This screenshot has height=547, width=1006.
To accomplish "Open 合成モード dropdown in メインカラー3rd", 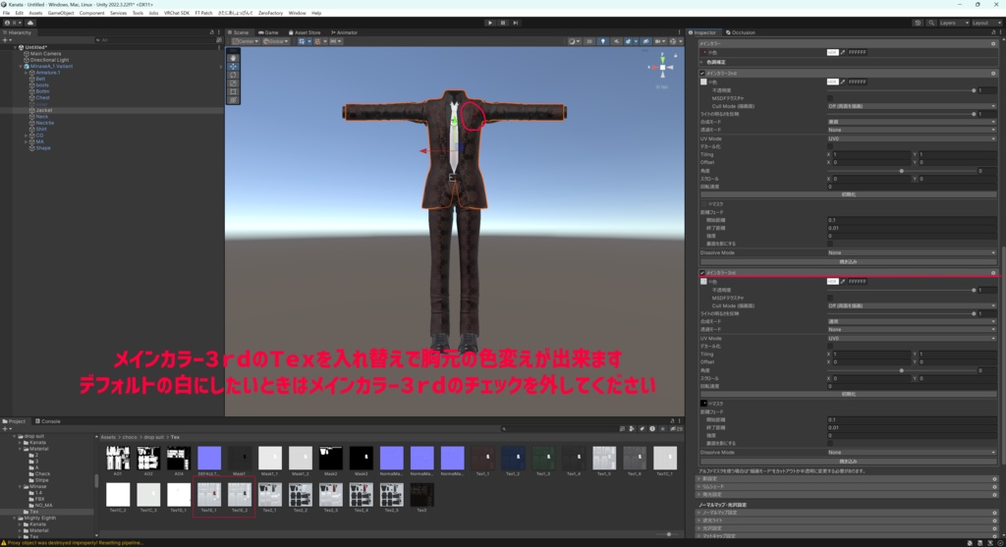I will click(x=911, y=321).
